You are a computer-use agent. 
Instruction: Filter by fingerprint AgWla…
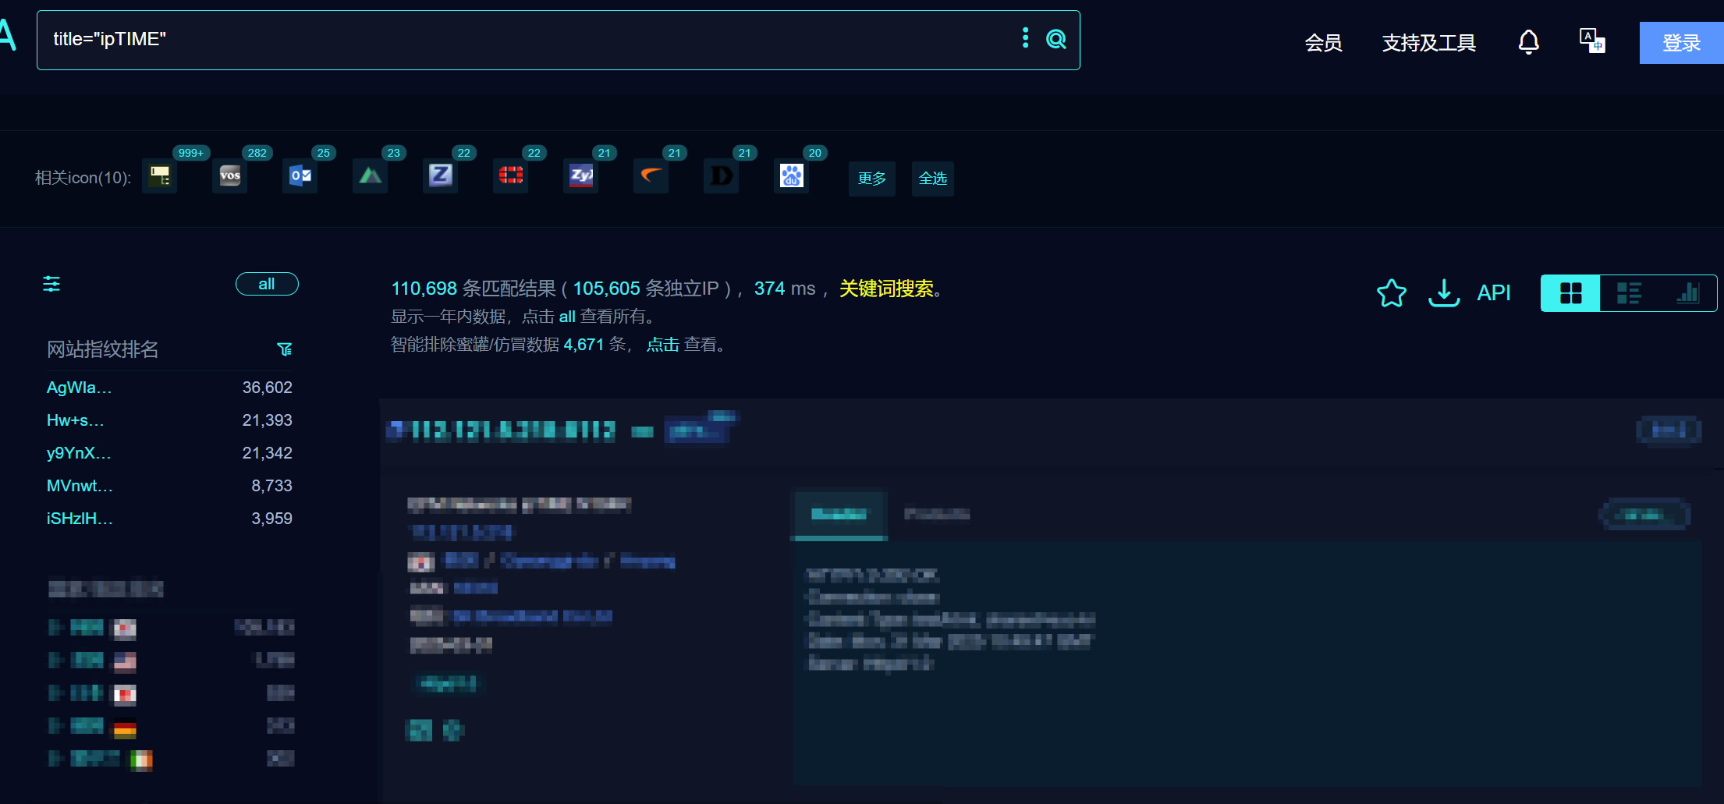(x=80, y=388)
